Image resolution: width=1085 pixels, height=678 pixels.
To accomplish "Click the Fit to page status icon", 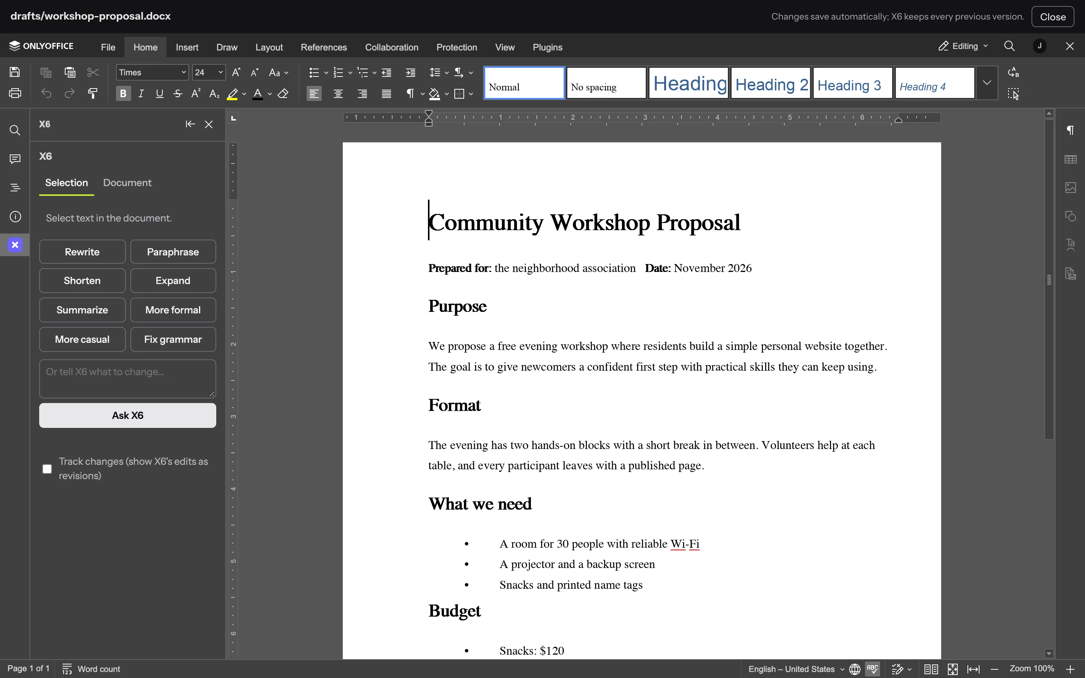I will point(953,669).
